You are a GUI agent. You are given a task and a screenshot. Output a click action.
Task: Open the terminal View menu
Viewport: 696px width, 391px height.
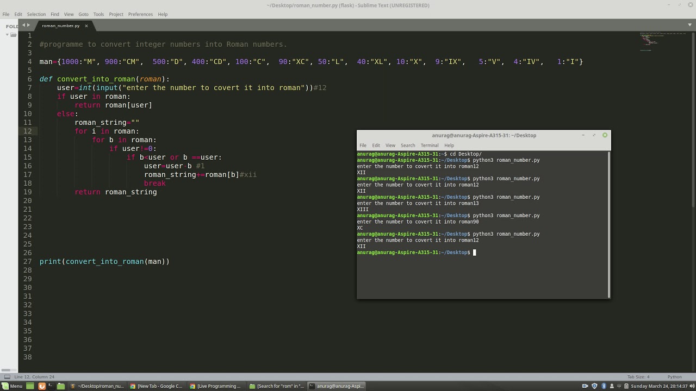click(390, 146)
